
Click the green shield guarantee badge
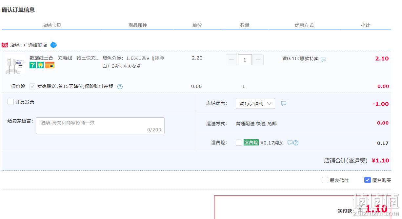[40, 65]
